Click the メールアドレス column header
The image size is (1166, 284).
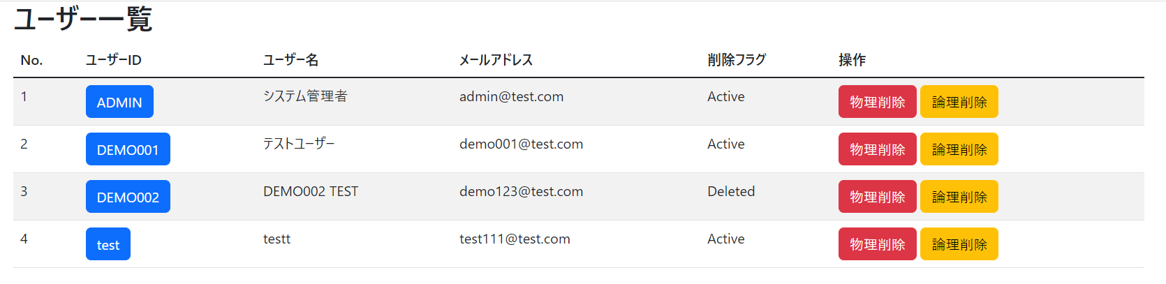496,60
